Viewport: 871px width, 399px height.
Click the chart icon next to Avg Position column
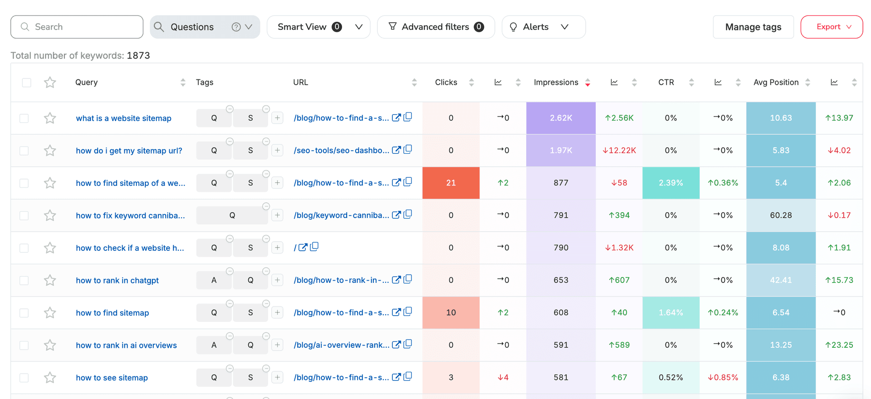point(834,83)
